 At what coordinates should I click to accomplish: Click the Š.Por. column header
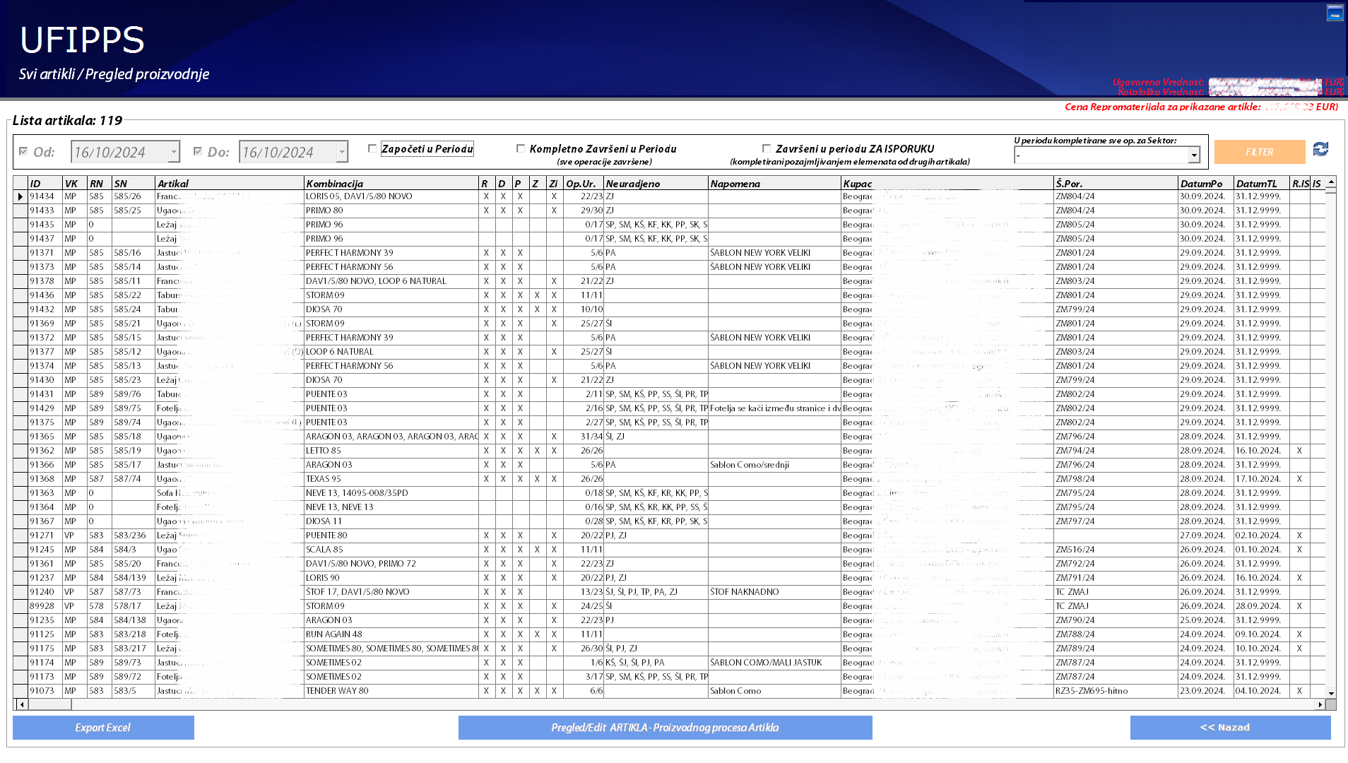point(1116,184)
